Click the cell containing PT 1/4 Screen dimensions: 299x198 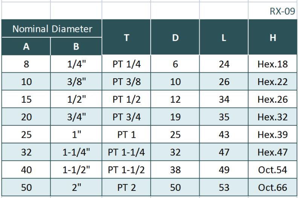point(127,64)
